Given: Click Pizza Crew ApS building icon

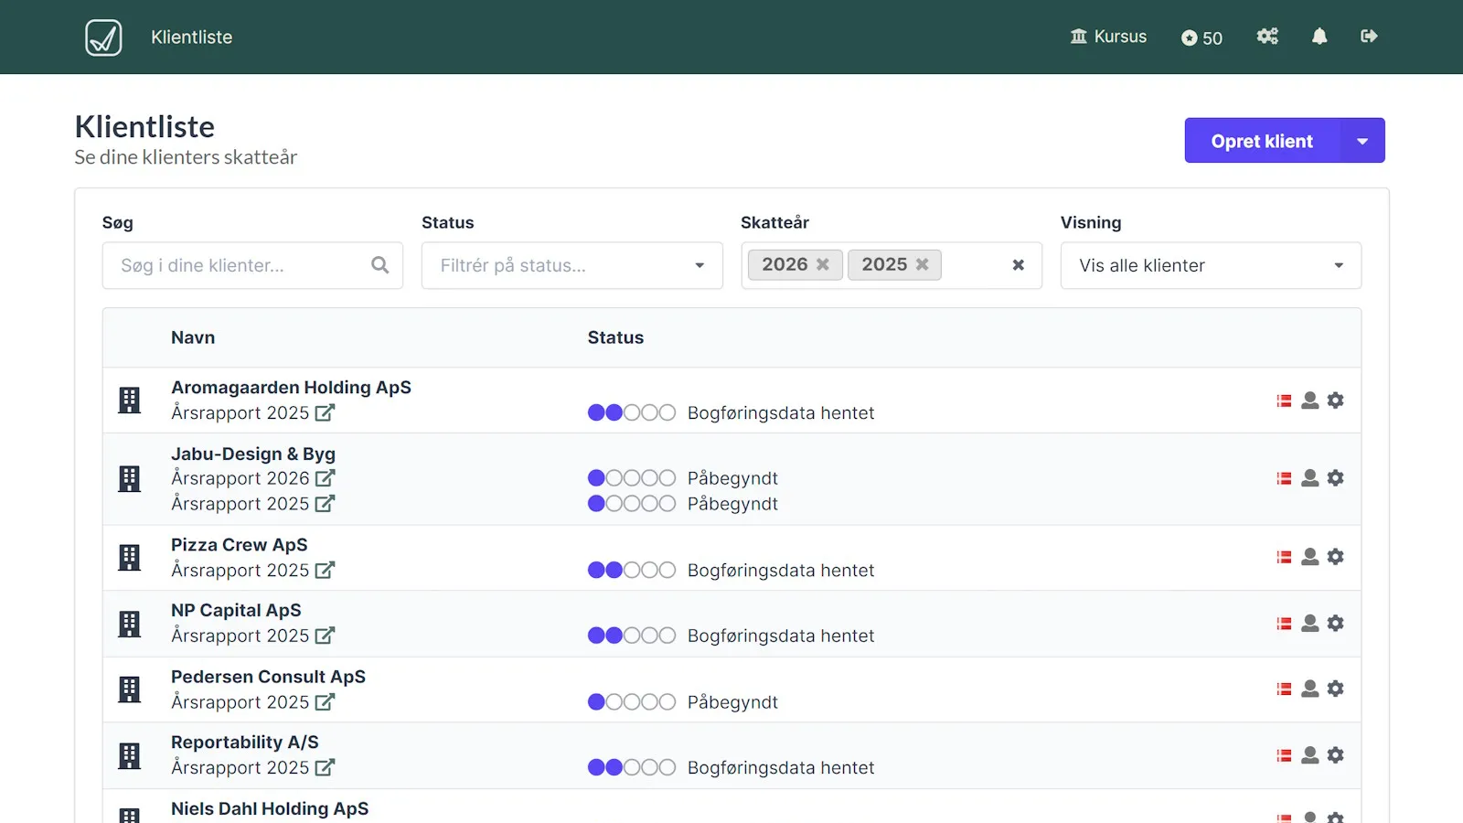Looking at the screenshot, I should (130, 558).
